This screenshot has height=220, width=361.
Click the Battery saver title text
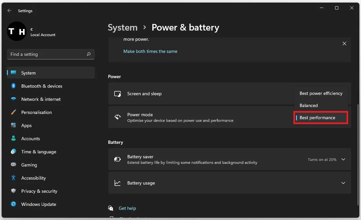coord(140,157)
